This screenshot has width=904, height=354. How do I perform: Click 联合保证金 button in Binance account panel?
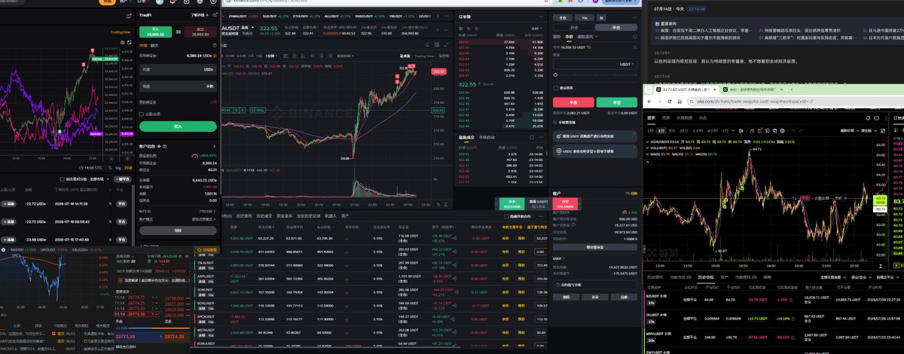click(595, 246)
